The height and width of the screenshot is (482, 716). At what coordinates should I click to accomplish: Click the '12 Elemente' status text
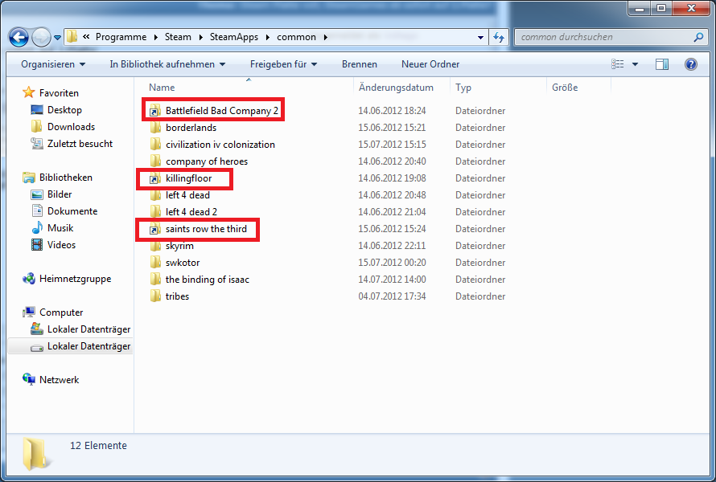(98, 446)
